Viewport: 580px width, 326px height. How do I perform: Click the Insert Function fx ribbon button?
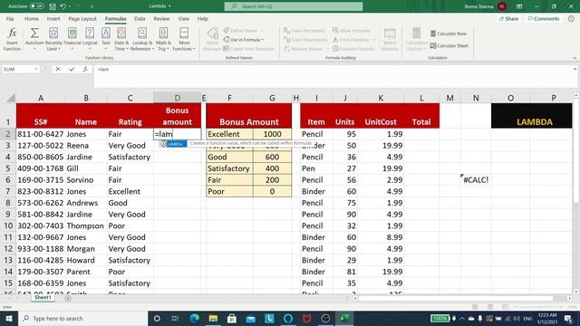tap(12, 39)
